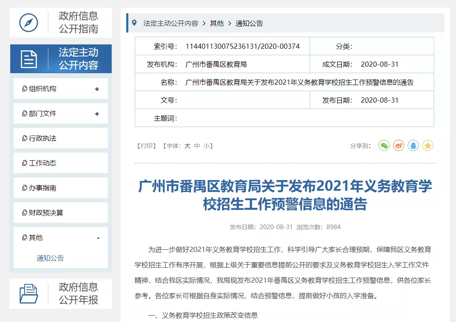Collapse 其他 section with minus sign
The width and height of the screenshot is (456, 322).
pos(98,238)
